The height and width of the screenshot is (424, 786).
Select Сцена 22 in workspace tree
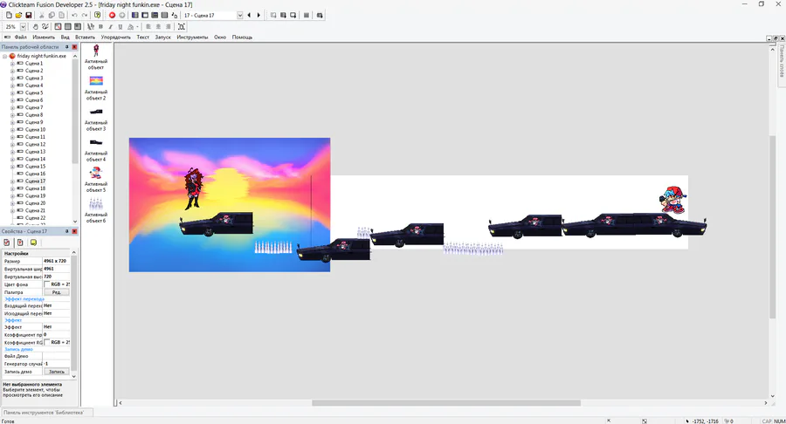pyautogui.click(x=35, y=218)
